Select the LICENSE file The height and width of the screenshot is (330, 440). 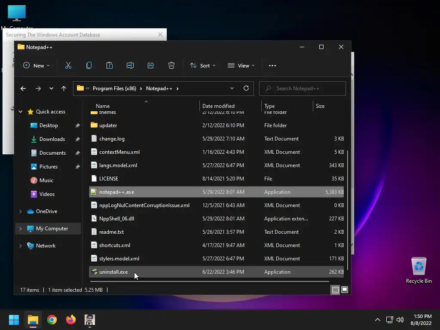pos(217,179)
